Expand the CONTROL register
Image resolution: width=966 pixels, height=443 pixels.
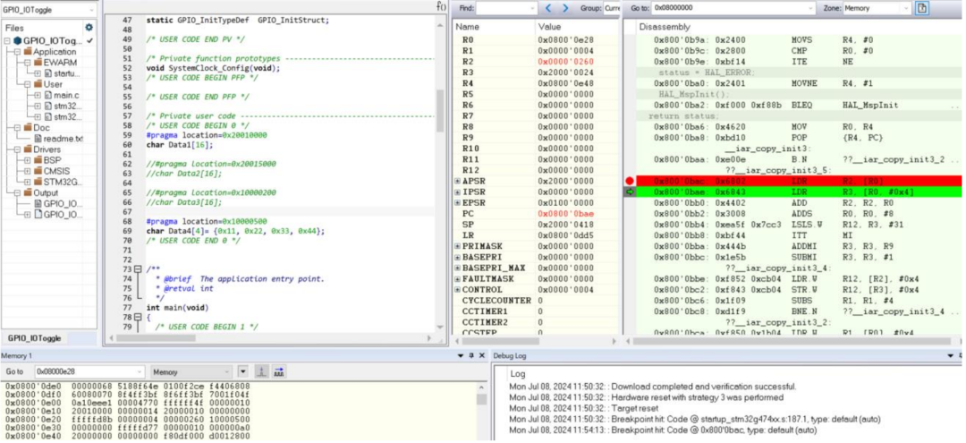pyautogui.click(x=457, y=289)
